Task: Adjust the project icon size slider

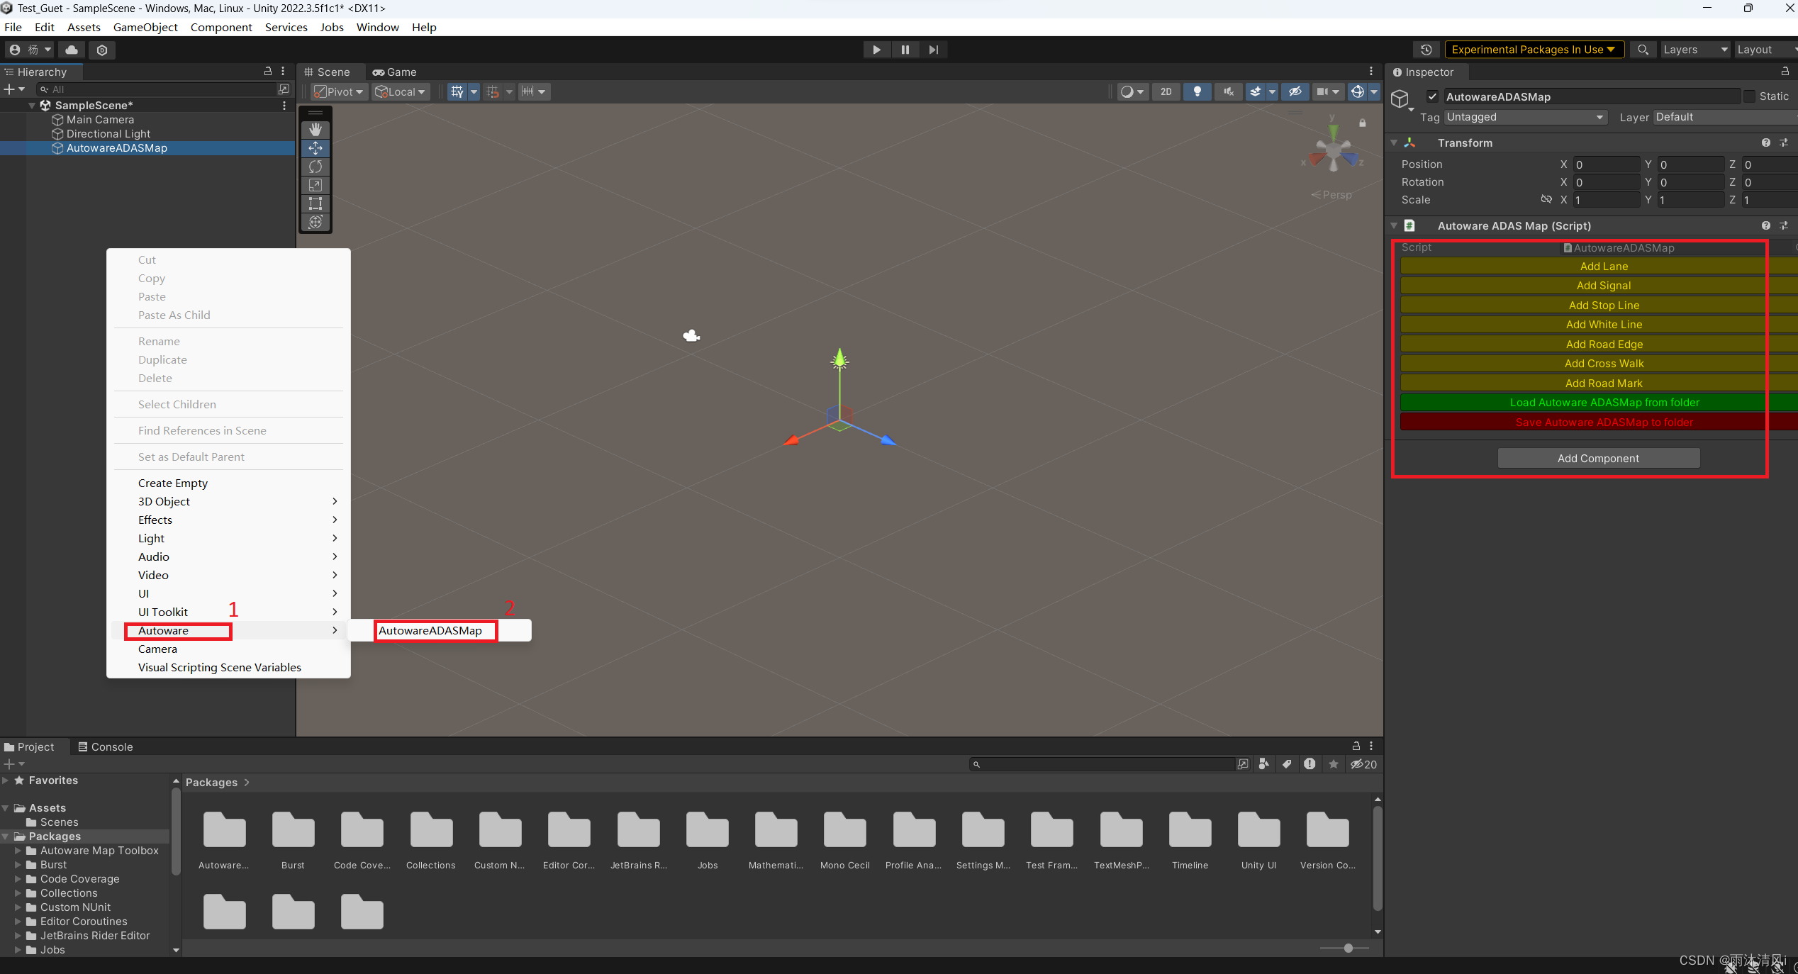Action: [1348, 948]
